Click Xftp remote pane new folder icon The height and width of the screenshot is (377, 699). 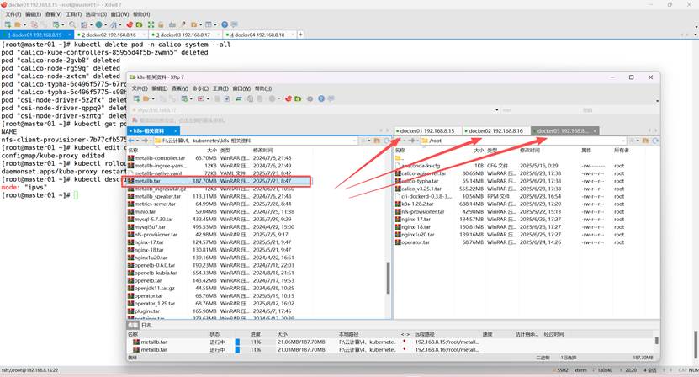click(x=645, y=141)
